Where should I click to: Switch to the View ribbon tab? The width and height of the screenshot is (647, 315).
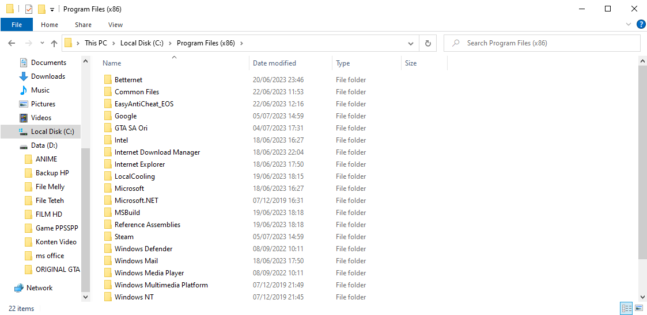(x=116, y=25)
